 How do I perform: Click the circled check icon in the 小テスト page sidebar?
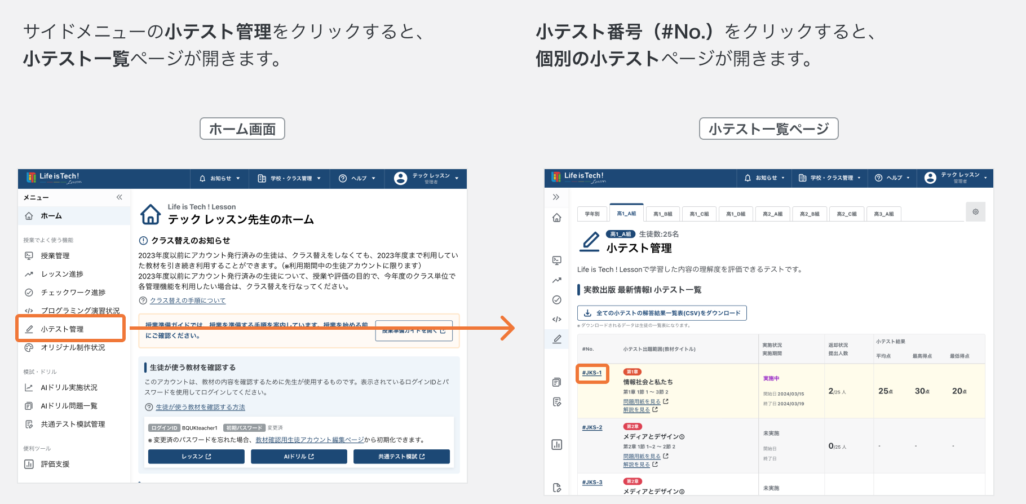(x=556, y=300)
